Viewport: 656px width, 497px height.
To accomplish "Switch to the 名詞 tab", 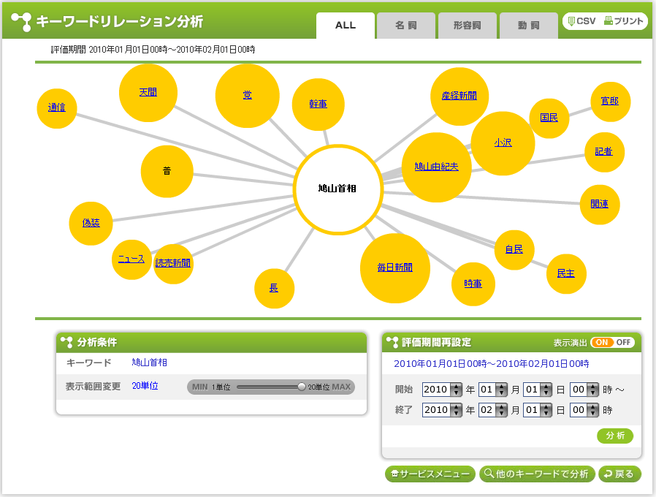I will pos(406,26).
